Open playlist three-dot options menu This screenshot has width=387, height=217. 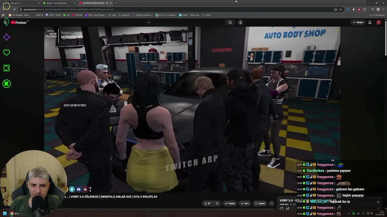[378, 209]
